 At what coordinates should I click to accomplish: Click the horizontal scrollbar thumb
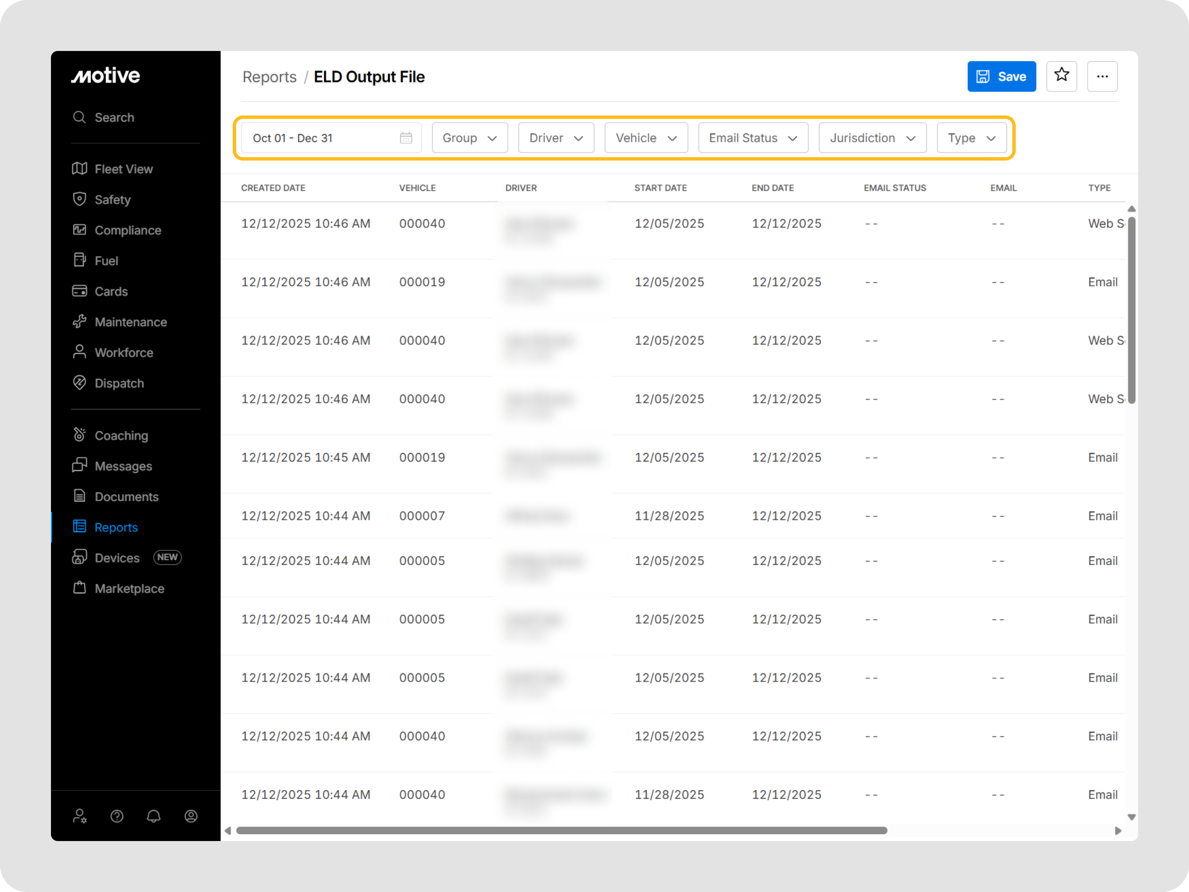561,830
